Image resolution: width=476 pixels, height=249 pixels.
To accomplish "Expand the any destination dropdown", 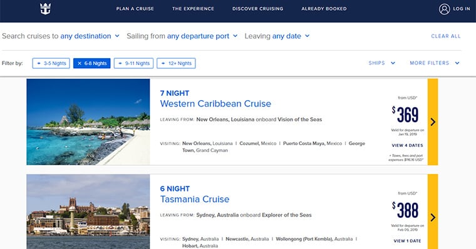I will point(90,36).
